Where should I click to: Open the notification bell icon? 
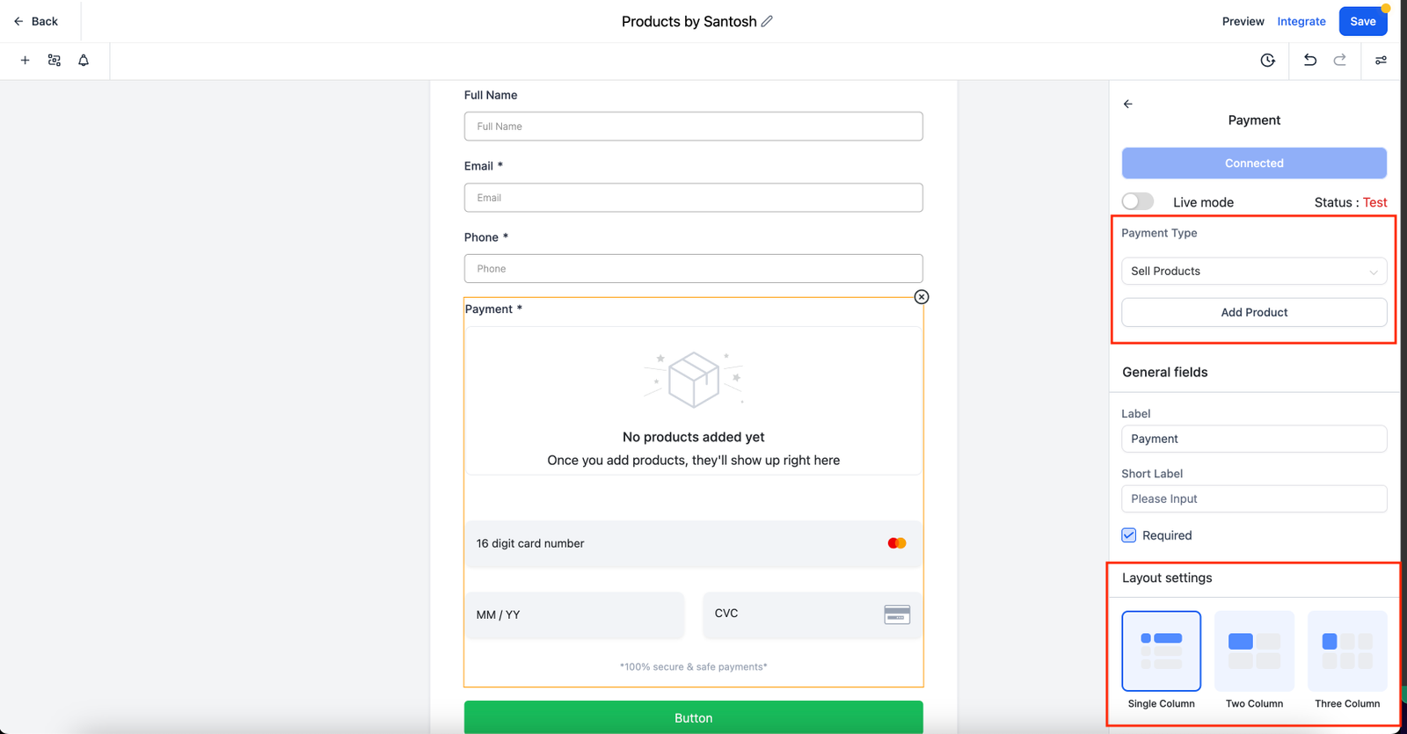[x=84, y=61]
